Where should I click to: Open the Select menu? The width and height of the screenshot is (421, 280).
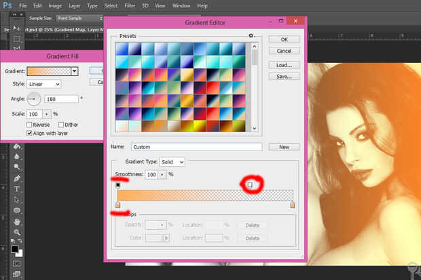pos(111,5)
